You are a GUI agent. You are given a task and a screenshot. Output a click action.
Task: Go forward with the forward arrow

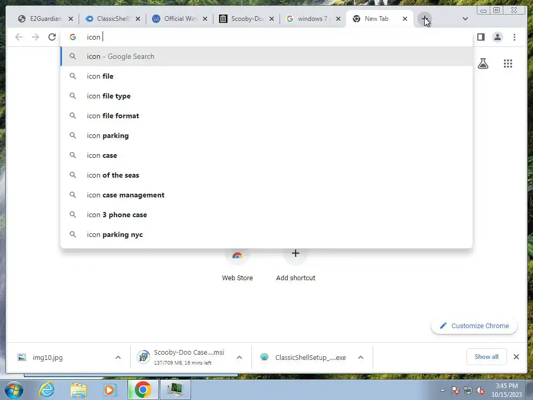pyautogui.click(x=35, y=37)
